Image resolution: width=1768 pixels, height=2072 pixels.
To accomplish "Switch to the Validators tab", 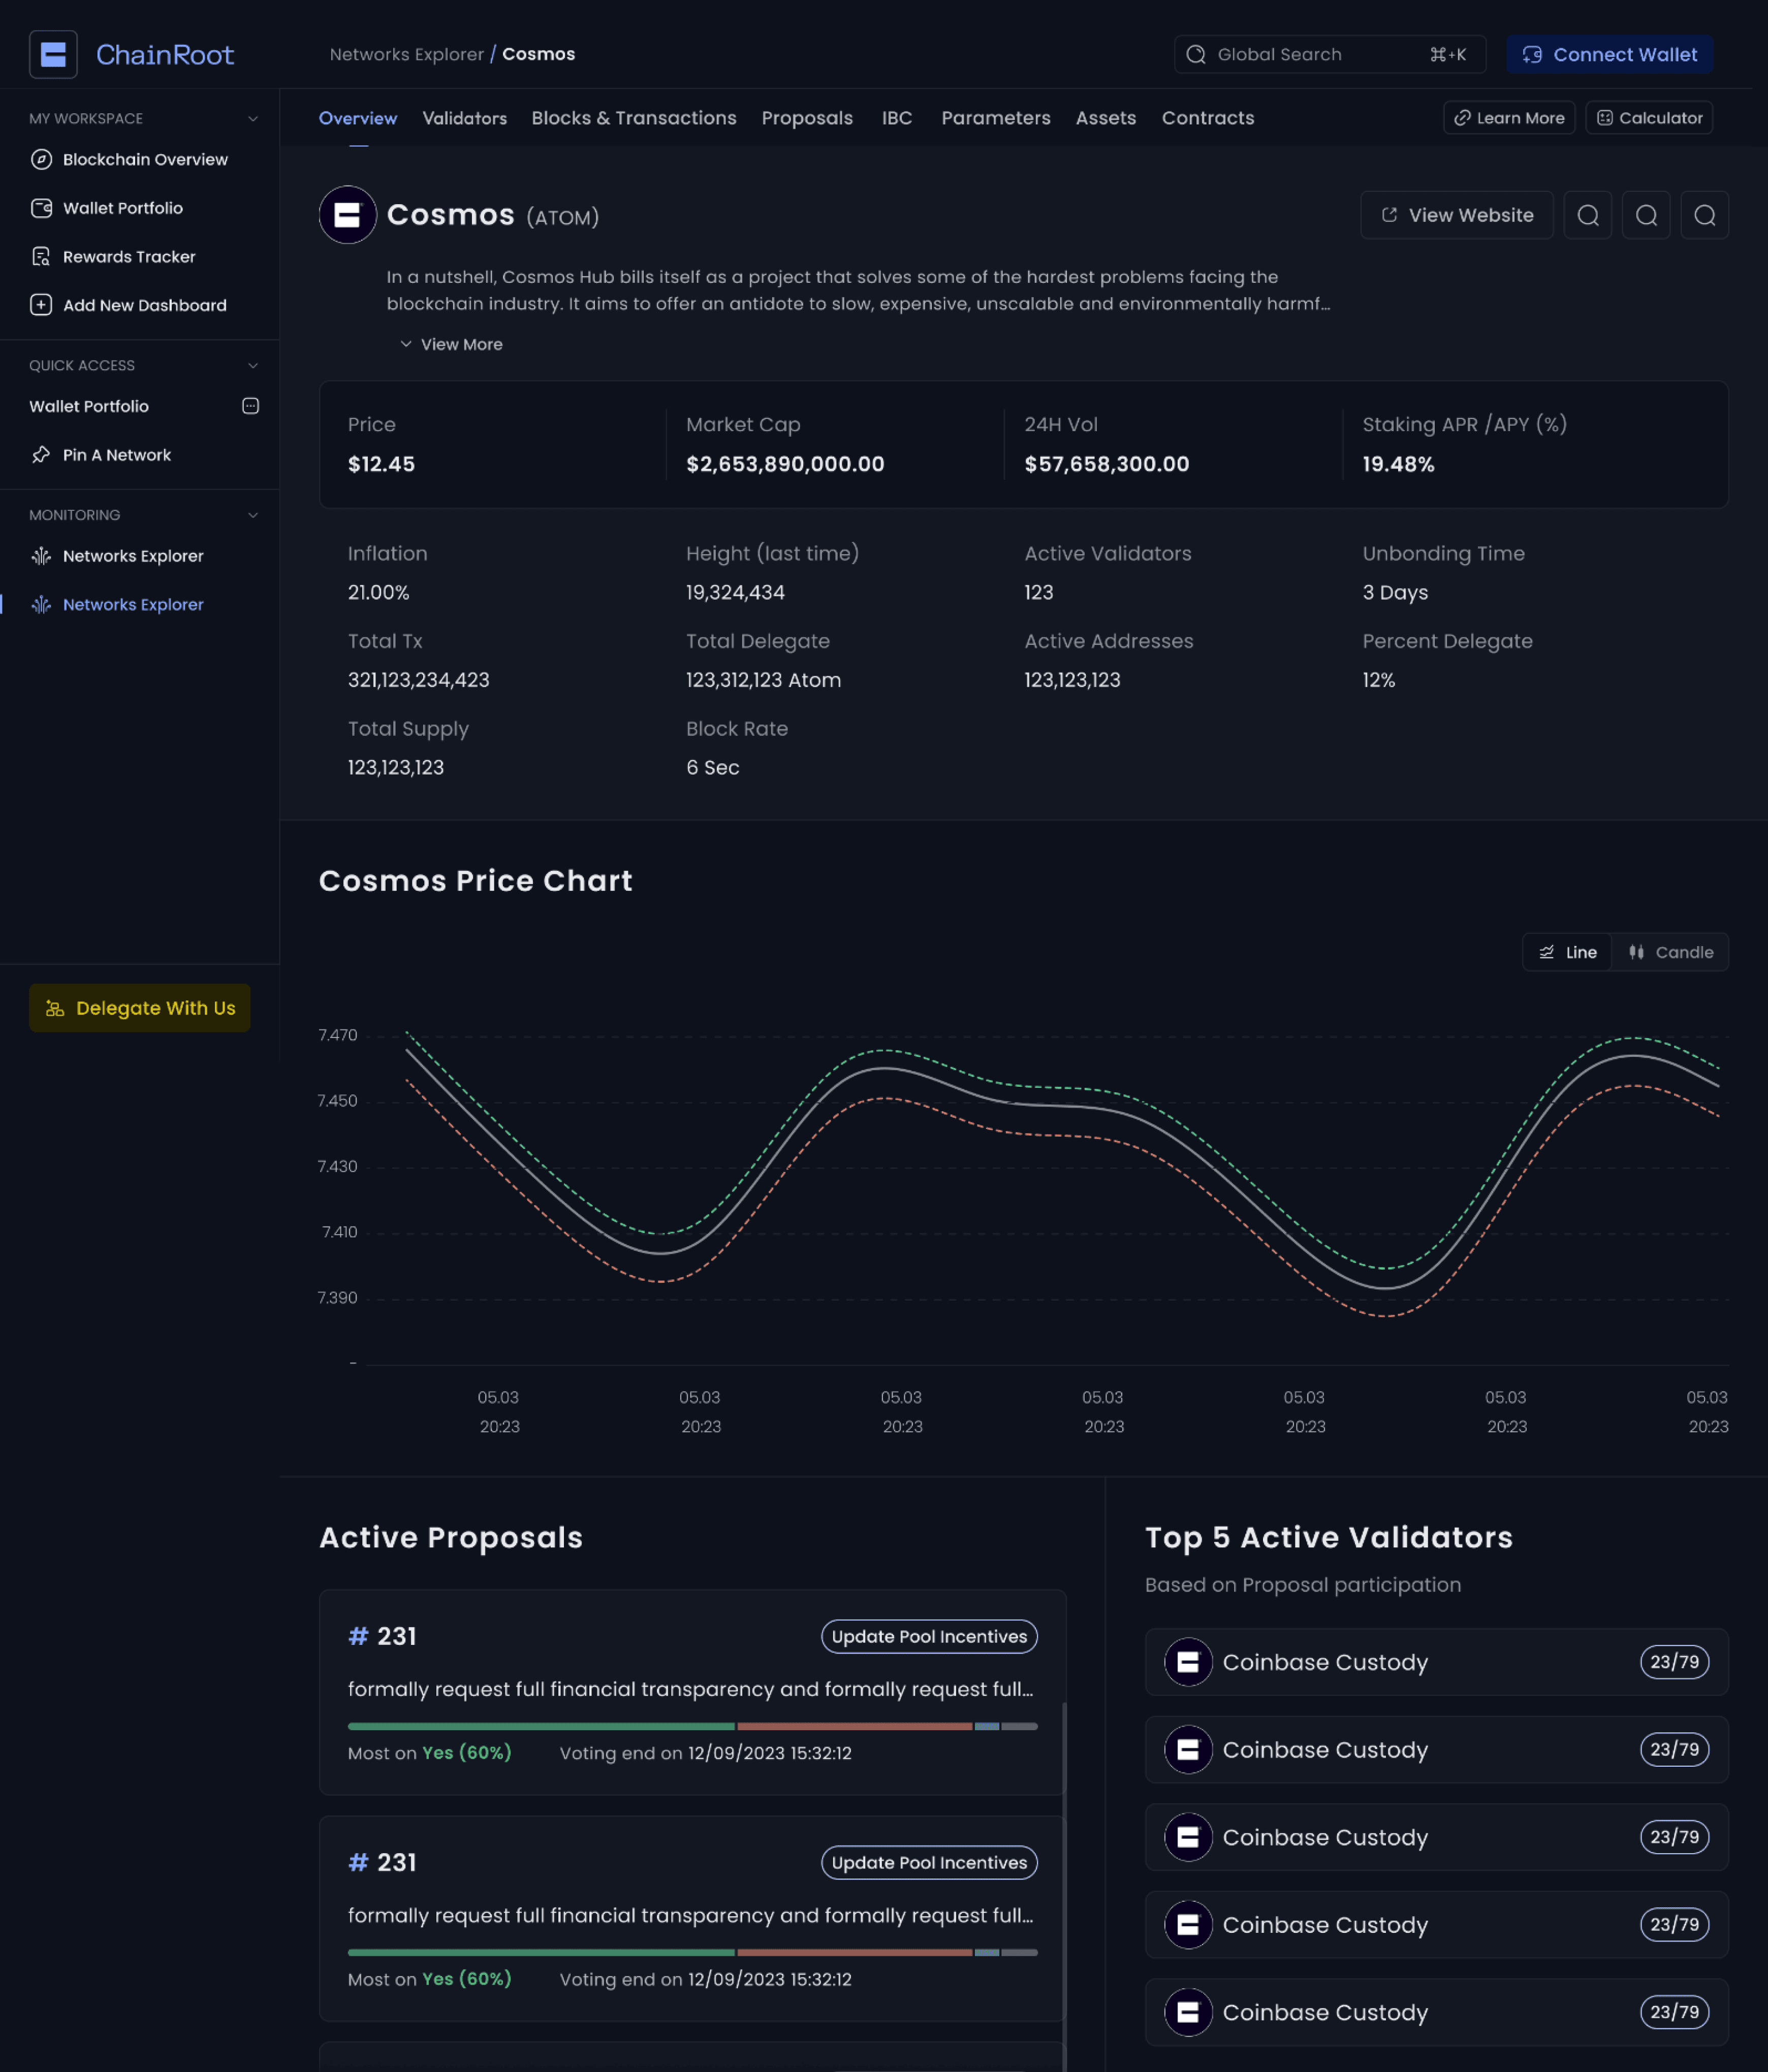I will click(x=464, y=118).
